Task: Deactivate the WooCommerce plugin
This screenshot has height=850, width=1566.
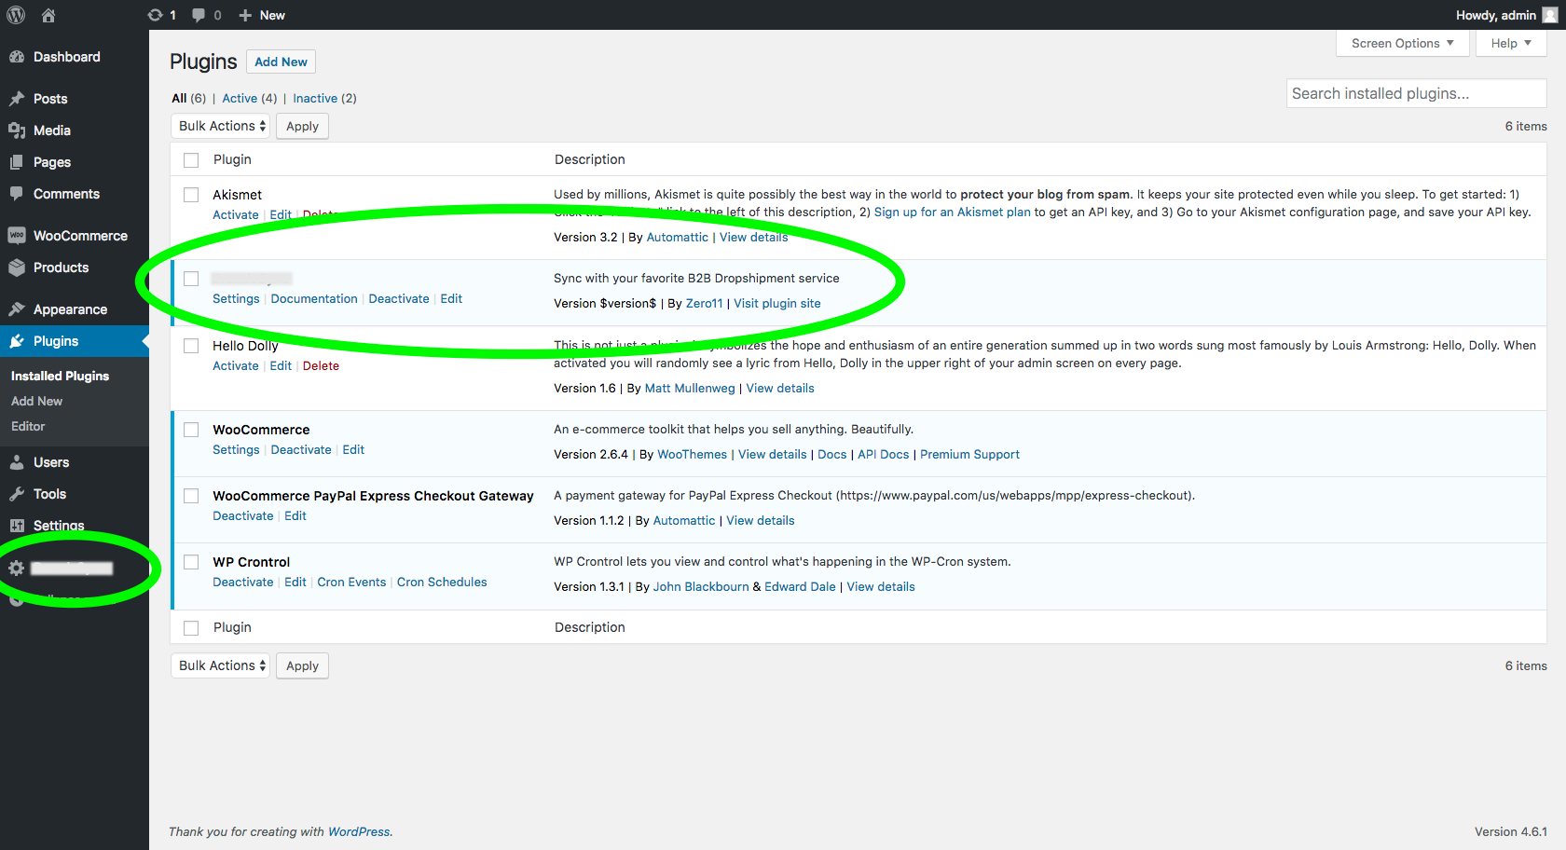Action: pyautogui.click(x=301, y=449)
